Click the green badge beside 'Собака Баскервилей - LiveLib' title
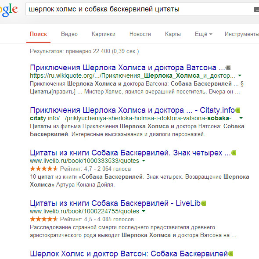The width and height of the screenshot is (259, 259). (x=203, y=203)
